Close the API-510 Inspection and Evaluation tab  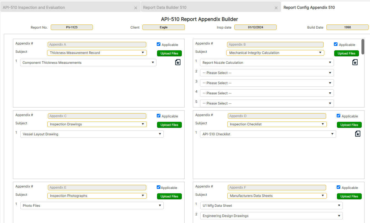pyautogui.click(x=136, y=7)
